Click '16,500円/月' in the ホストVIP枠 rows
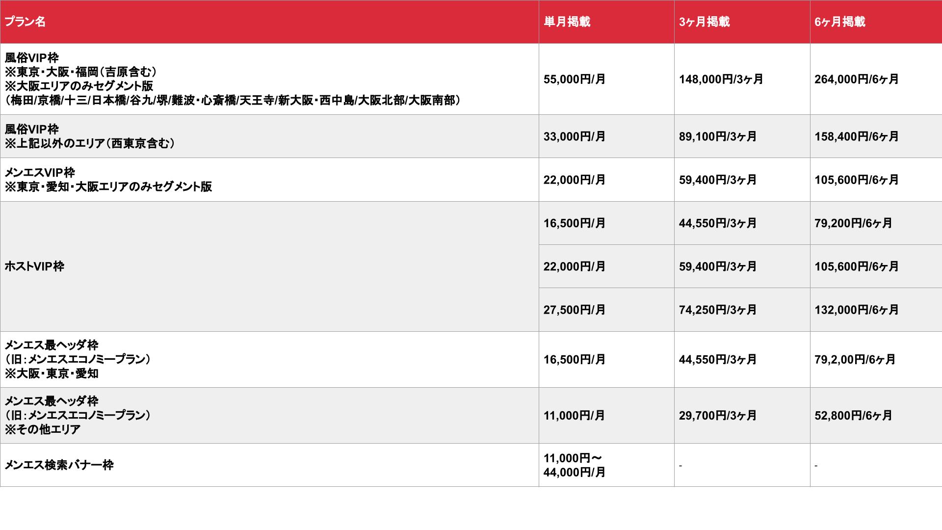The height and width of the screenshot is (530, 942). pyautogui.click(x=606, y=223)
